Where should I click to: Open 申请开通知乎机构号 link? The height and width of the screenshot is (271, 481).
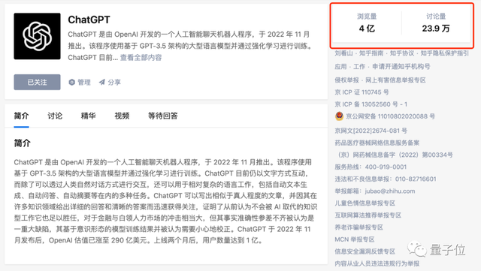pos(401,67)
